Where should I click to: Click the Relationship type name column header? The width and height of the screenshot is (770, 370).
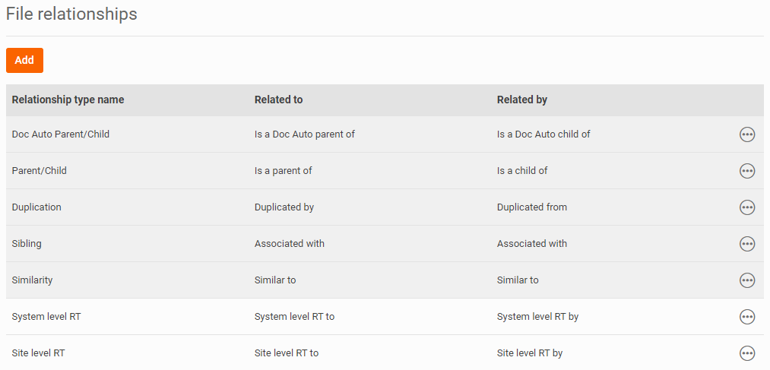68,100
